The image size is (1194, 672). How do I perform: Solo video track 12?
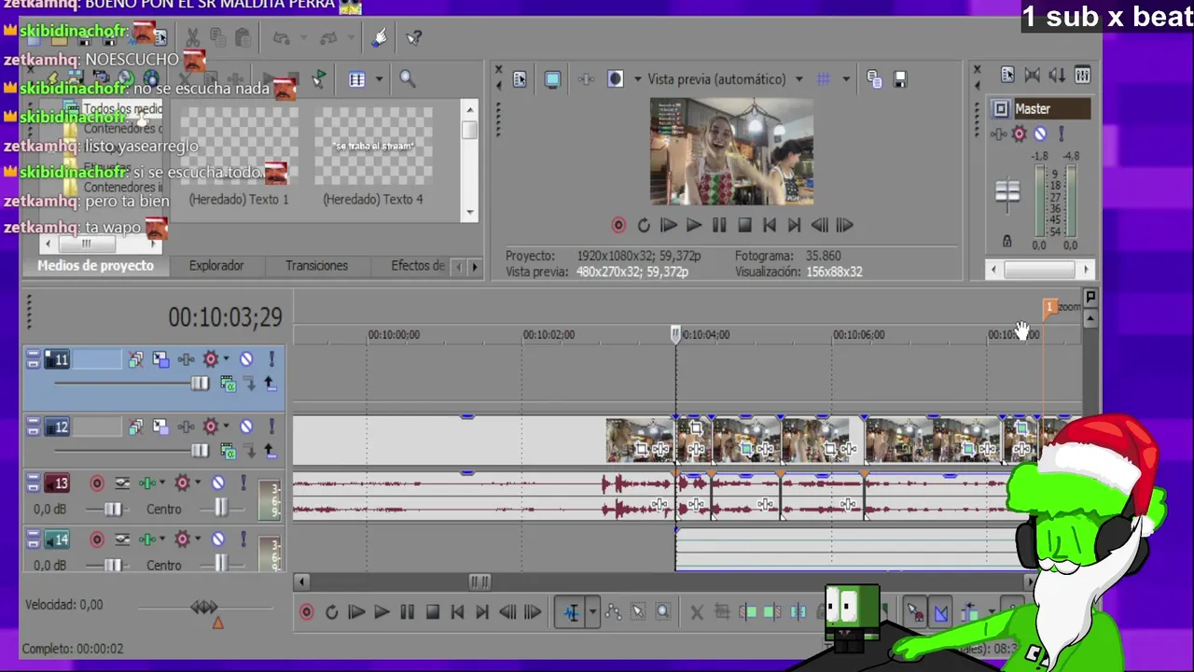click(271, 427)
